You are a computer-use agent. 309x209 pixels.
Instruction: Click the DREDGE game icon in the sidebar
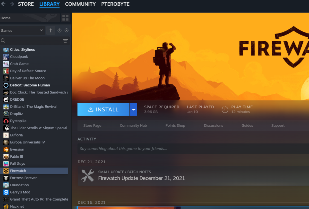pos(6,99)
